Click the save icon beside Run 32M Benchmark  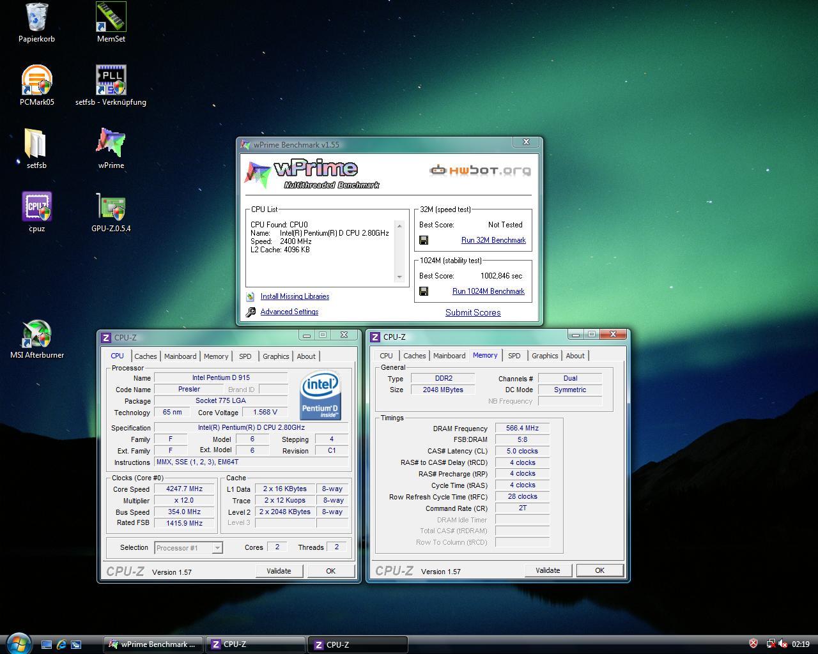[424, 240]
